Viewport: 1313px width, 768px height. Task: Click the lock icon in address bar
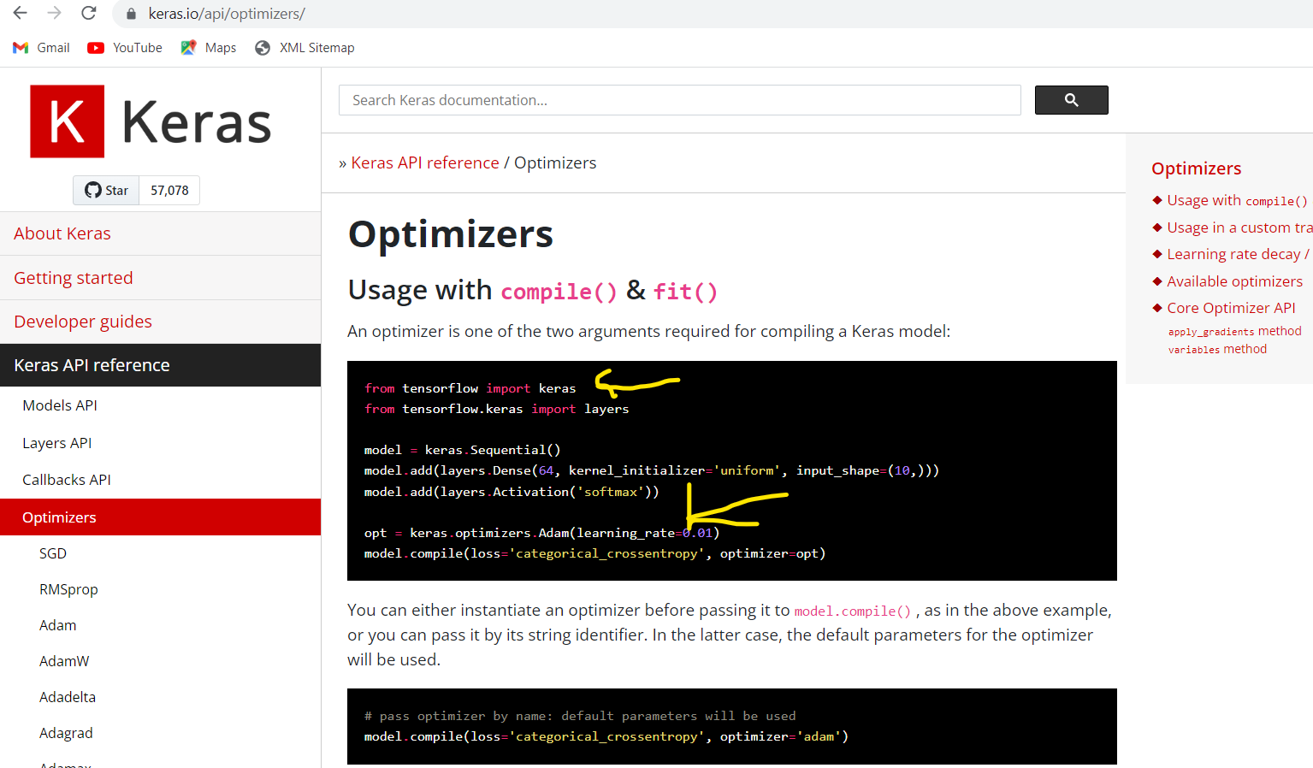(131, 14)
